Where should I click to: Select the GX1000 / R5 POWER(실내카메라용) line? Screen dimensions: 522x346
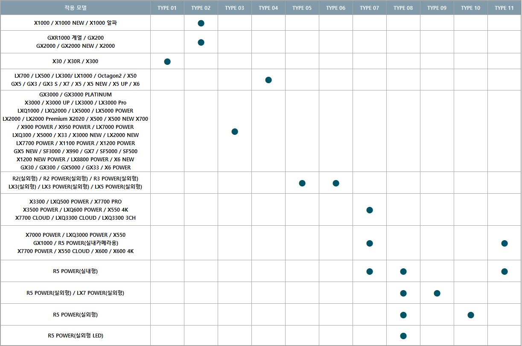[76, 243]
